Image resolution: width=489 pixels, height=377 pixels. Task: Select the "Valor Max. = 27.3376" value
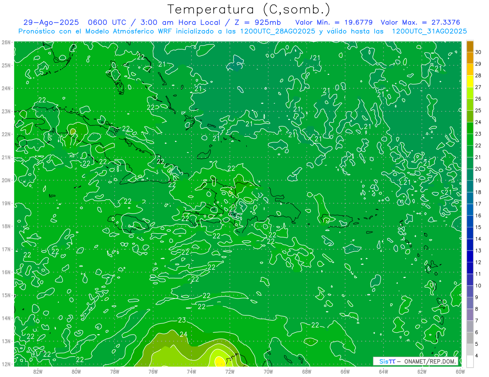[421, 23]
